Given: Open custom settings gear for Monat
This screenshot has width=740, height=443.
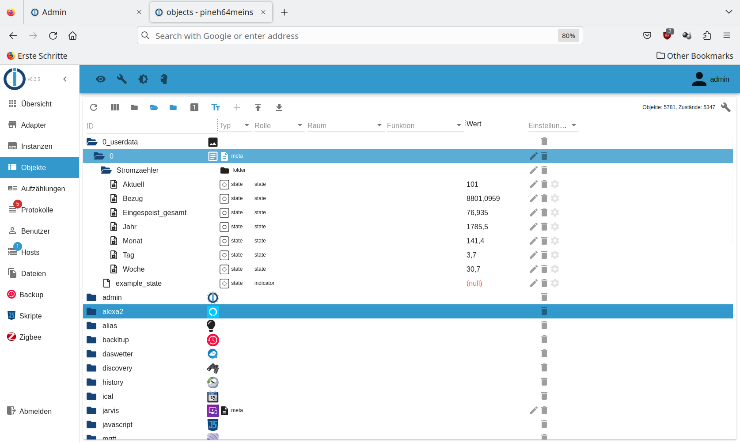Looking at the screenshot, I should [x=555, y=241].
